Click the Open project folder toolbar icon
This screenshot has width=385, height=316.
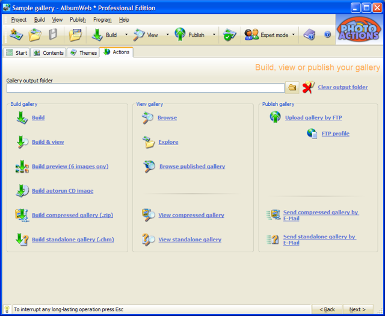[x=35, y=35]
